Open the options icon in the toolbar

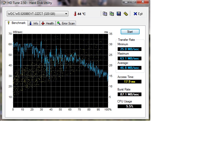tap(126, 14)
